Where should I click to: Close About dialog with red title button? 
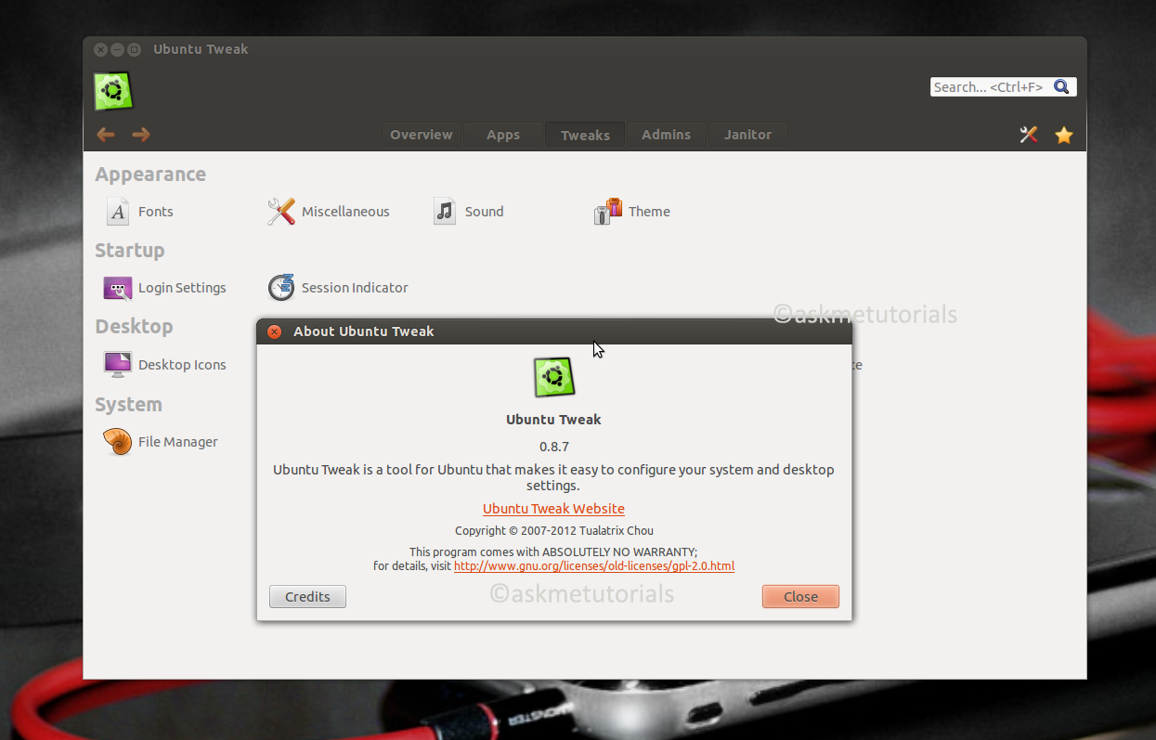[274, 331]
